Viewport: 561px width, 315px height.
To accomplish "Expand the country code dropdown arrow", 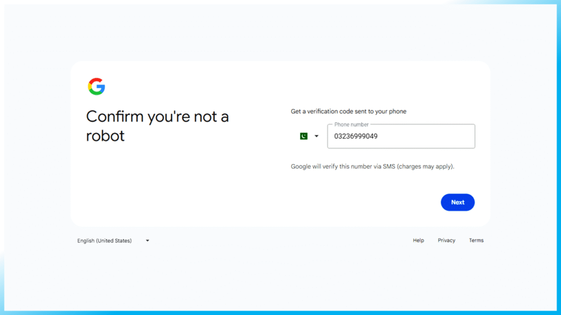I will pos(316,137).
